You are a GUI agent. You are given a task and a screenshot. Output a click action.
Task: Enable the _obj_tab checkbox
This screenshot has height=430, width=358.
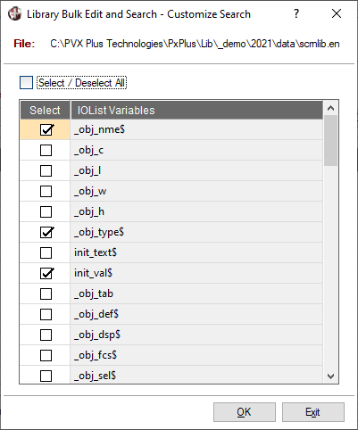coord(46,294)
